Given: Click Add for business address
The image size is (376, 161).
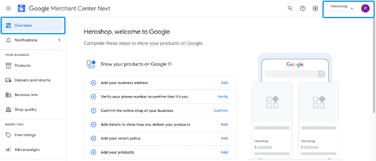Looking at the screenshot, I should pyautogui.click(x=224, y=83).
